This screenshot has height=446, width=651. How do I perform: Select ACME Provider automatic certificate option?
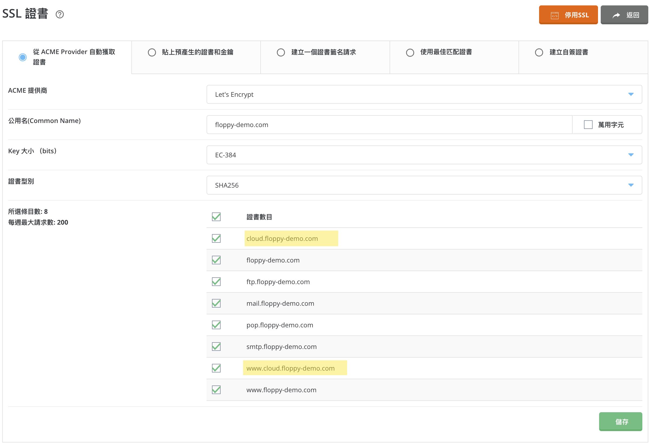point(23,57)
